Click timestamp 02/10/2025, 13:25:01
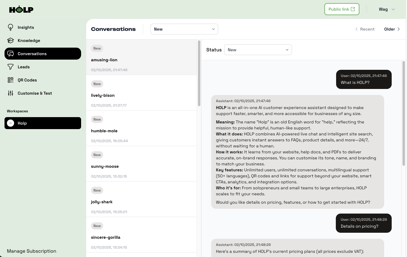 109,212
